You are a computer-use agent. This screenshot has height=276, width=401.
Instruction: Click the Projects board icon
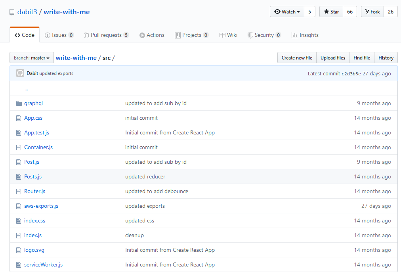point(178,35)
